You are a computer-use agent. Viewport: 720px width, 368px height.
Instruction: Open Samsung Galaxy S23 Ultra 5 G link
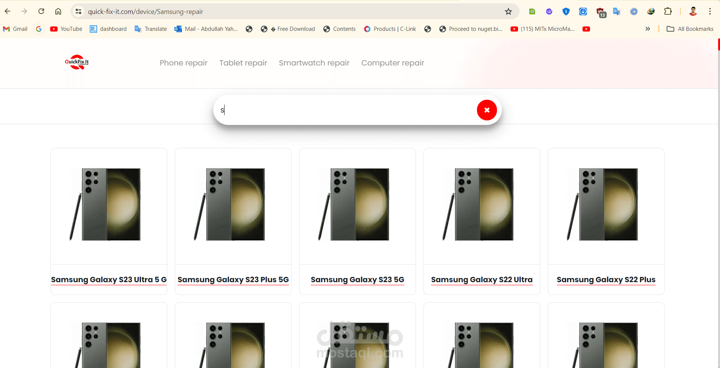[109, 280]
